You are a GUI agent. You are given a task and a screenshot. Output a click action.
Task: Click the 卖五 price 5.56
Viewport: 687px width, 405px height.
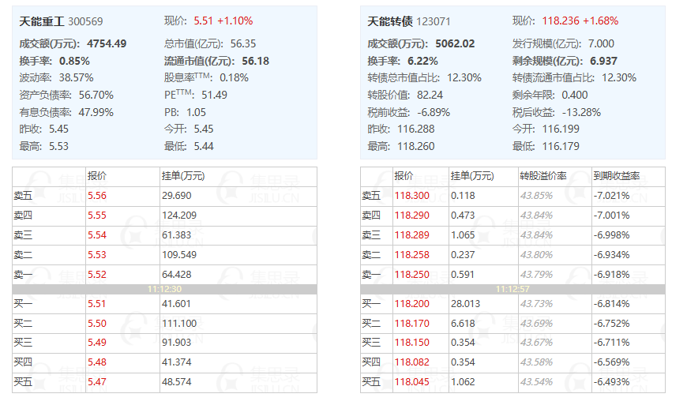[x=97, y=196]
